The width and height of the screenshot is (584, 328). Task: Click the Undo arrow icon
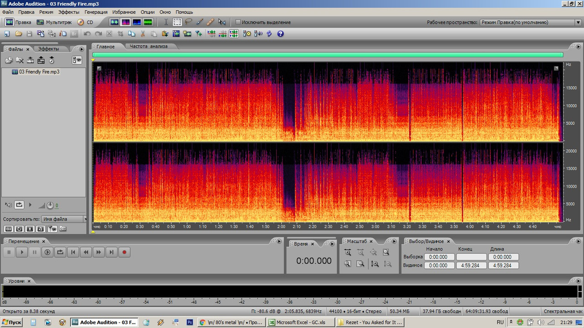click(x=87, y=34)
